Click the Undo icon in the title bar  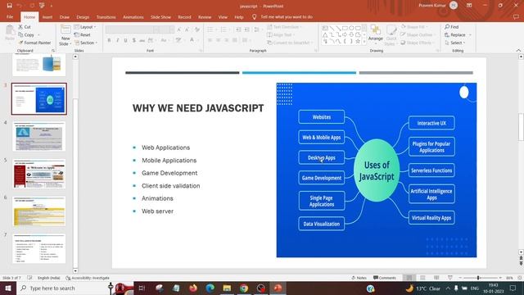(20, 6)
